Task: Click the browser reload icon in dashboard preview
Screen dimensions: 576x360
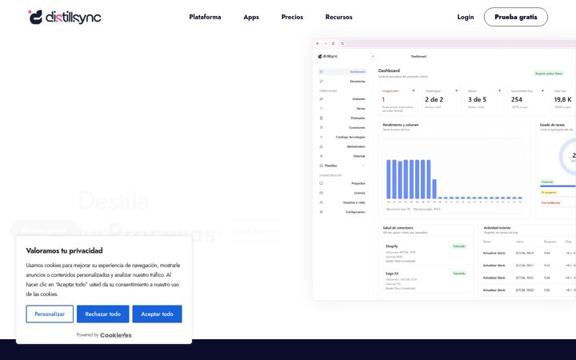Action: pyautogui.click(x=333, y=43)
